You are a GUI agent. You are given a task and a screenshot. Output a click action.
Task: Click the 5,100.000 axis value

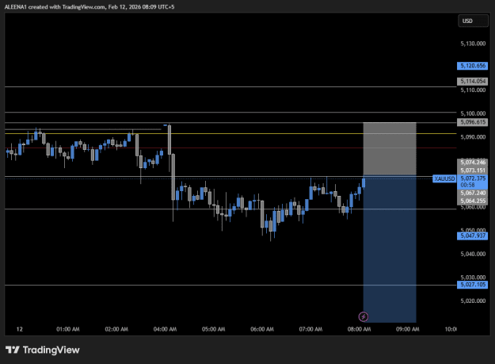[x=473, y=113]
